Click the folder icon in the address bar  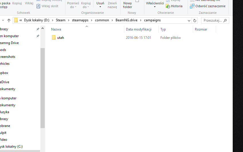[x=16, y=20]
